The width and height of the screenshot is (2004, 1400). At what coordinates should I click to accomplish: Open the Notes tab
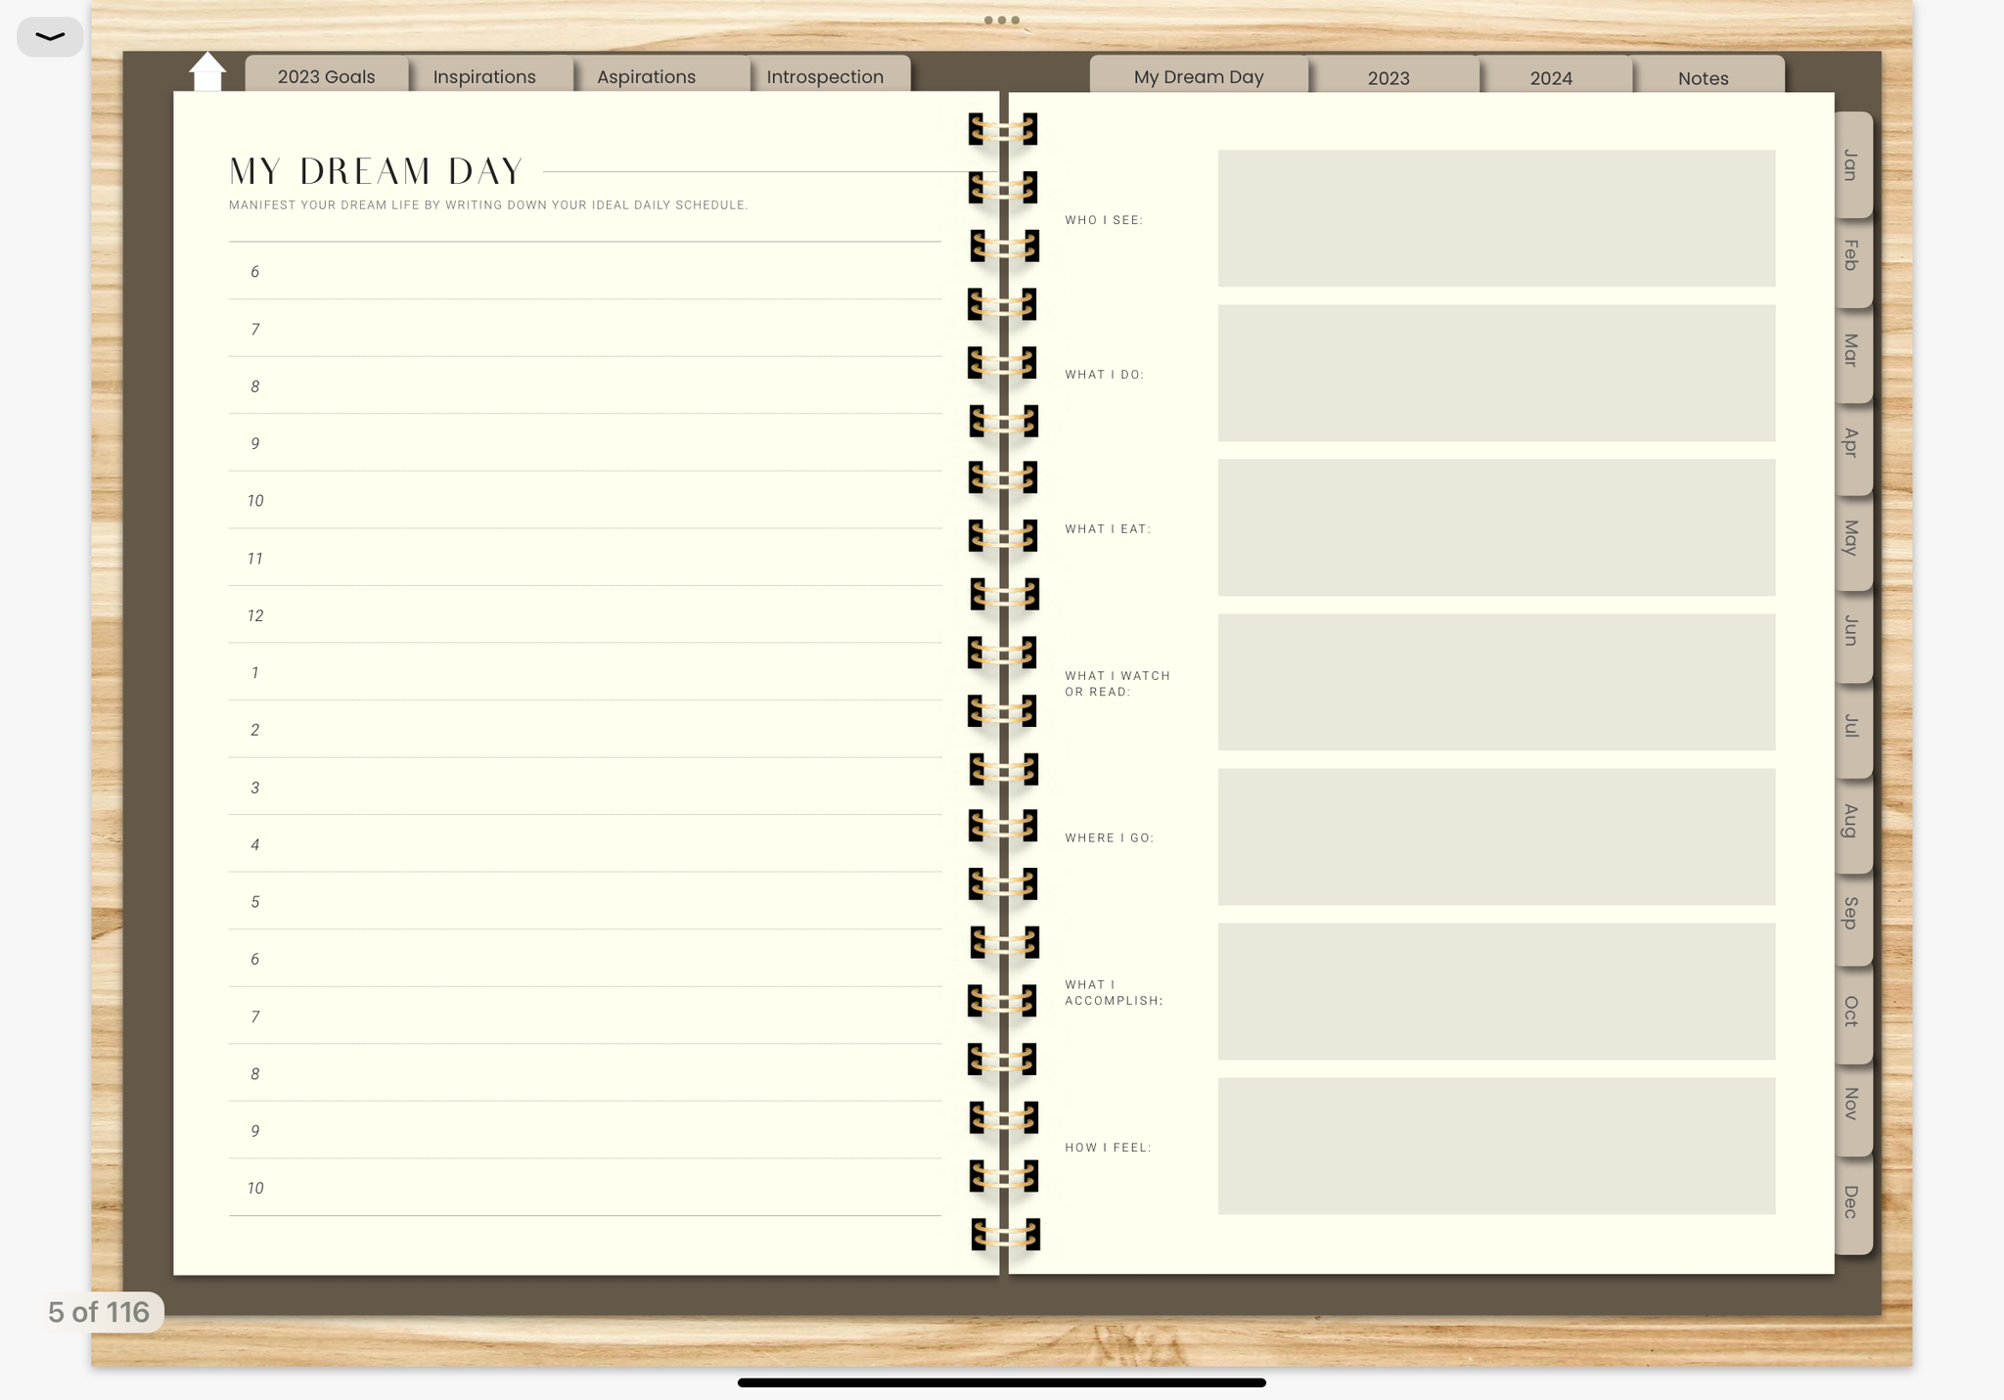coord(1703,77)
